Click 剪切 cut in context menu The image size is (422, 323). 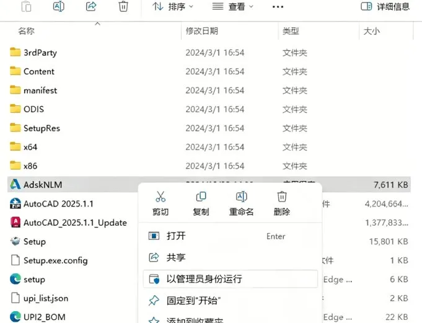(x=160, y=204)
